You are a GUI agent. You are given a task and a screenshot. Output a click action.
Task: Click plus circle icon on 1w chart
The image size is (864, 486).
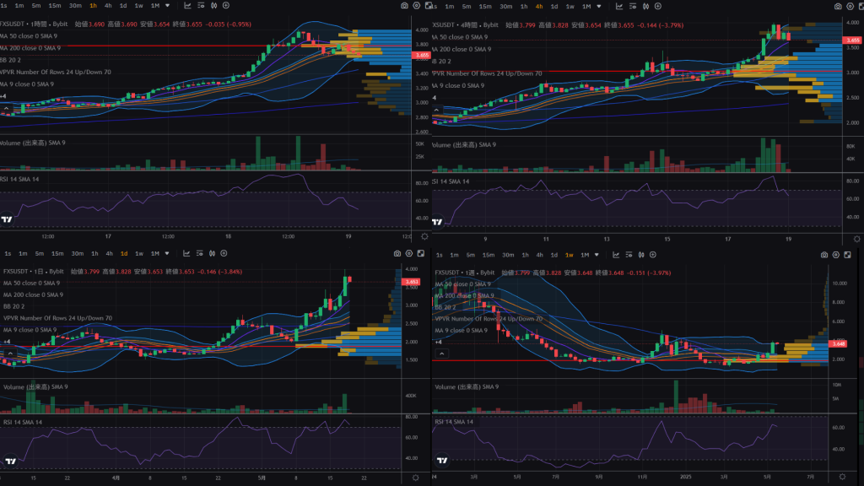click(x=653, y=255)
